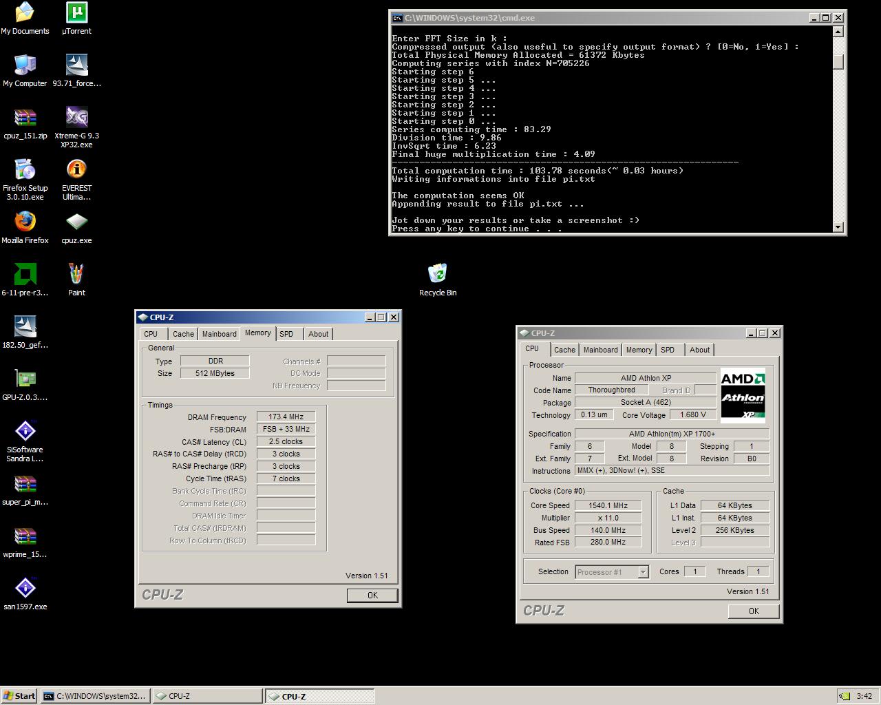Click the memory Size 512 MBytes field

215,373
